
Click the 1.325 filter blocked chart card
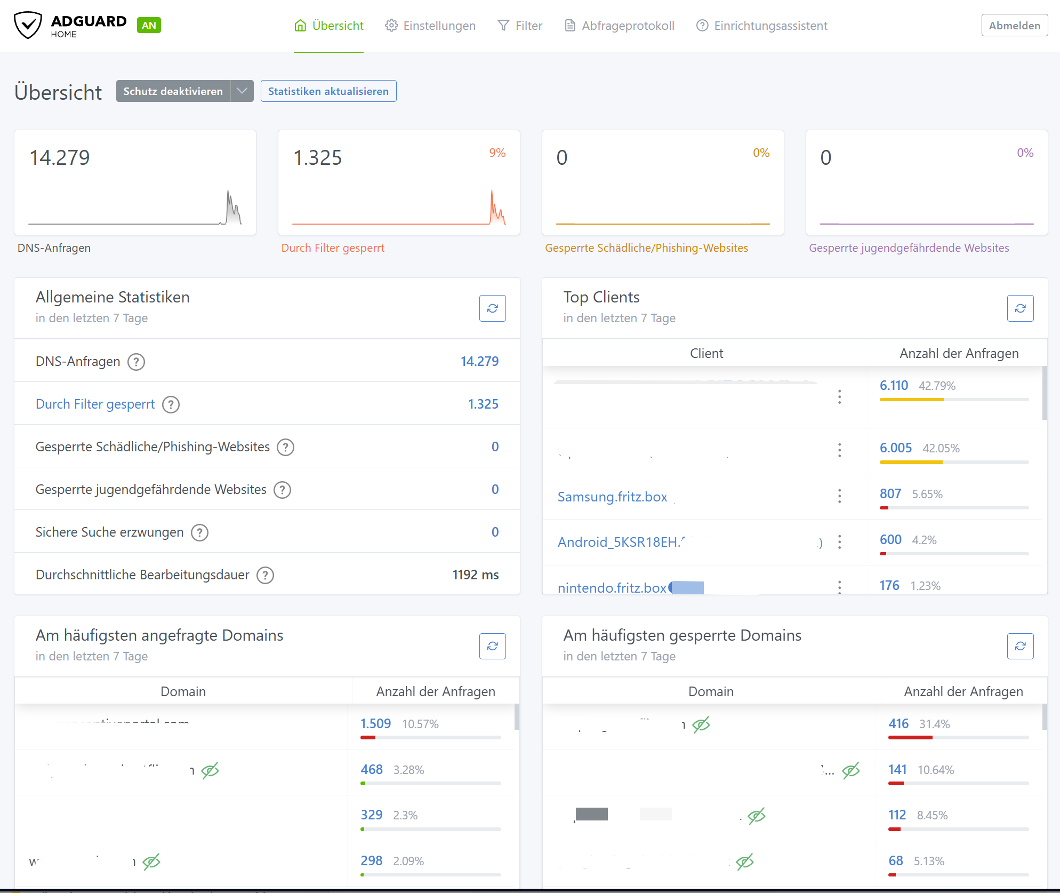click(399, 182)
